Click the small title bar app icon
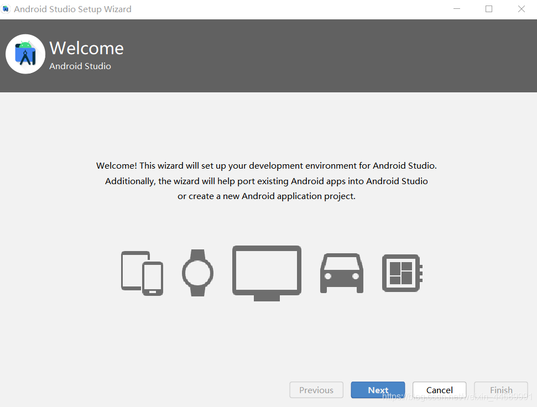The image size is (537, 407). point(6,9)
